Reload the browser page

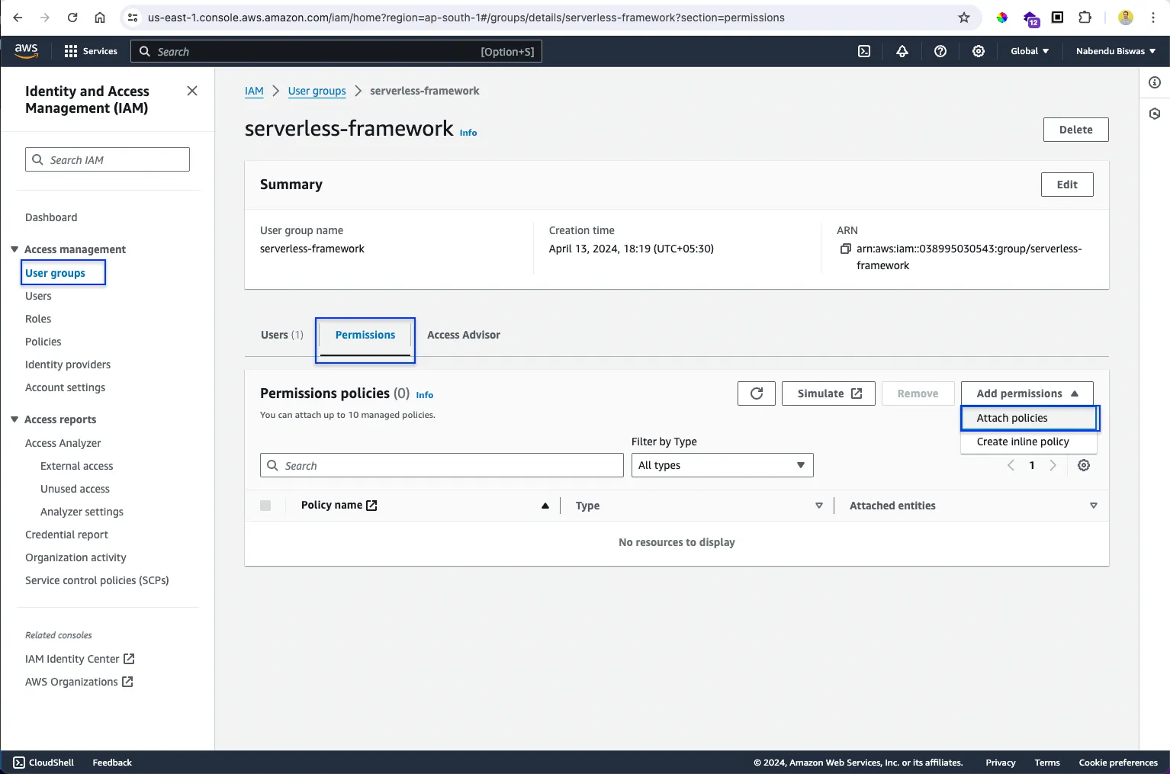[x=72, y=18]
